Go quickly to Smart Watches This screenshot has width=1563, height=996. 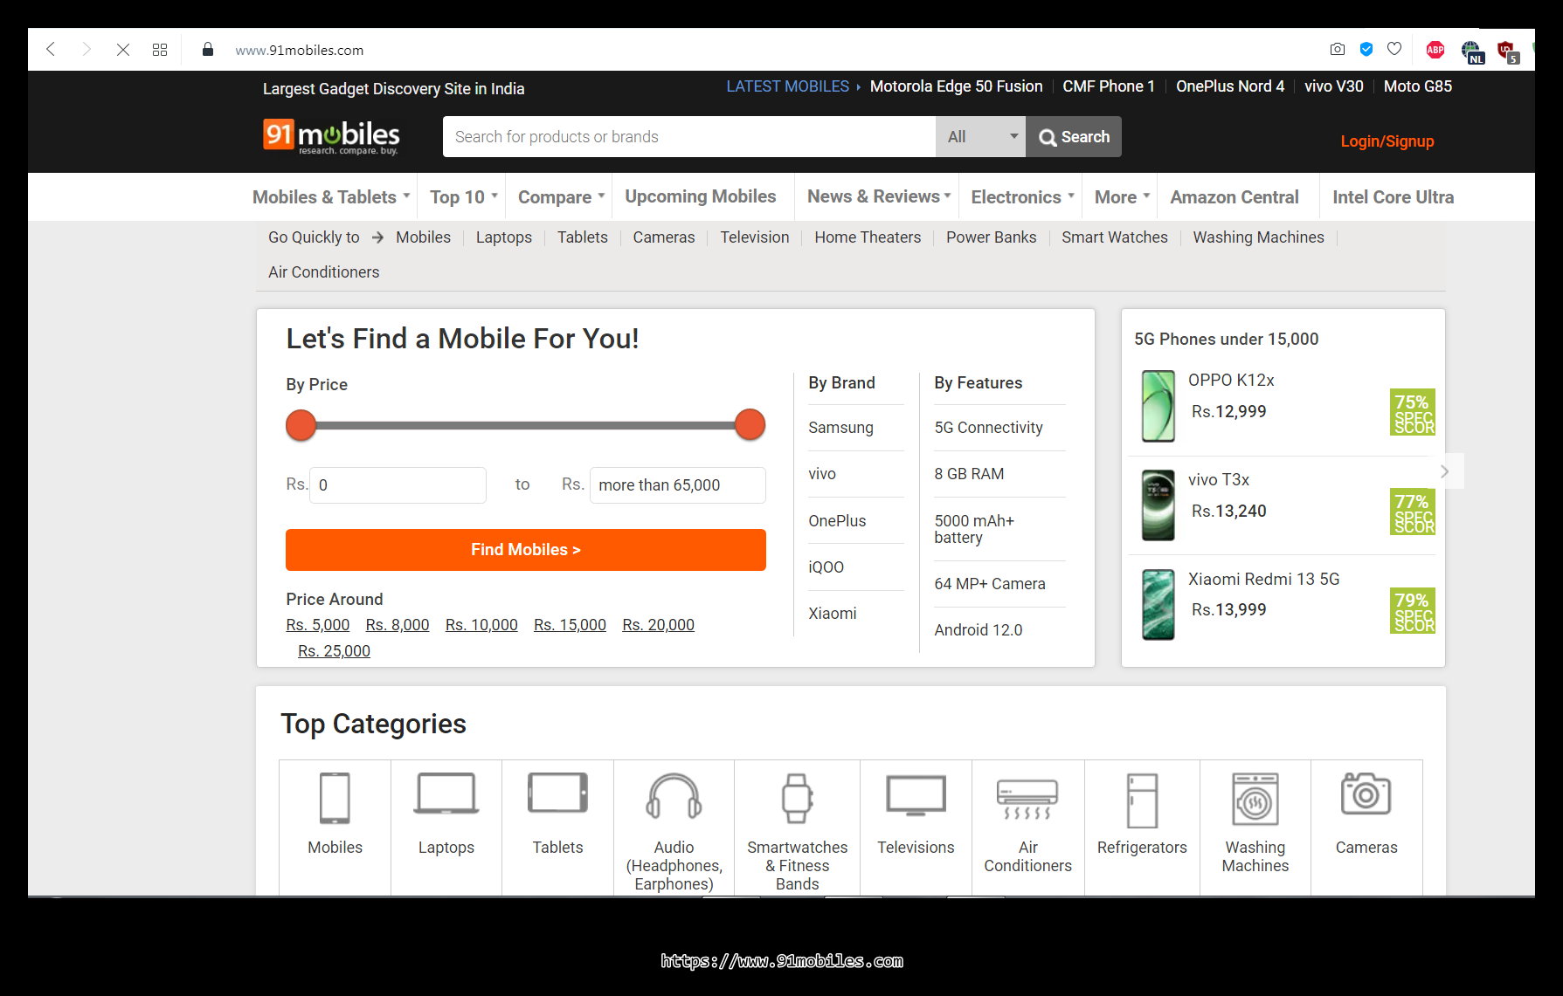click(1115, 237)
